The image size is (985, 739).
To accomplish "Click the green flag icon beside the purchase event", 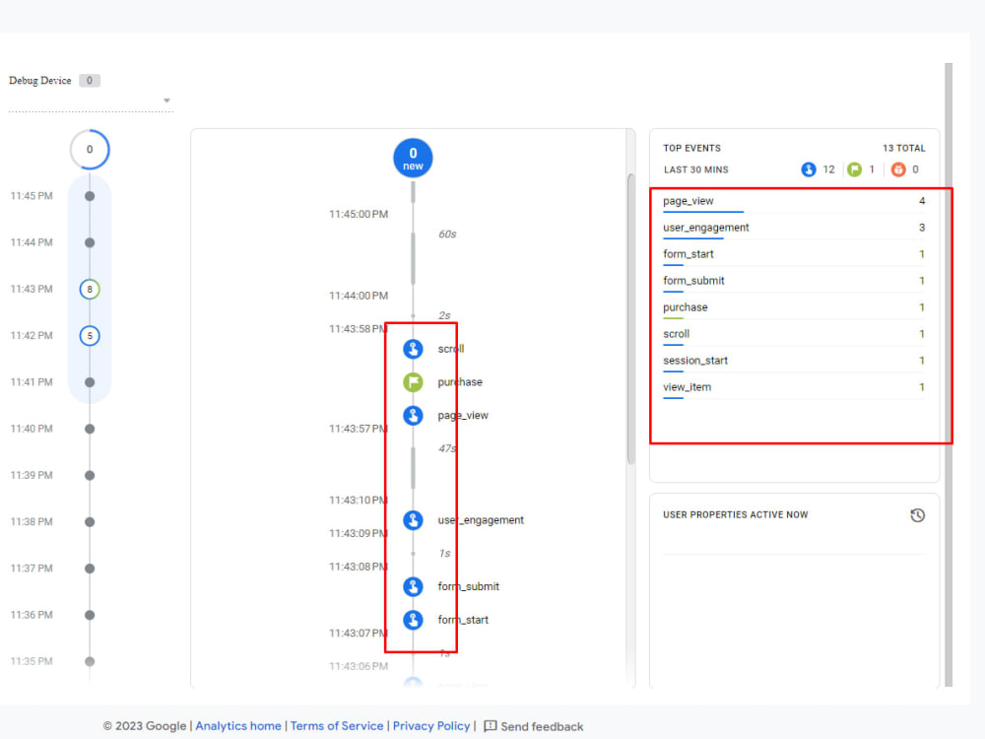I will tap(412, 382).
